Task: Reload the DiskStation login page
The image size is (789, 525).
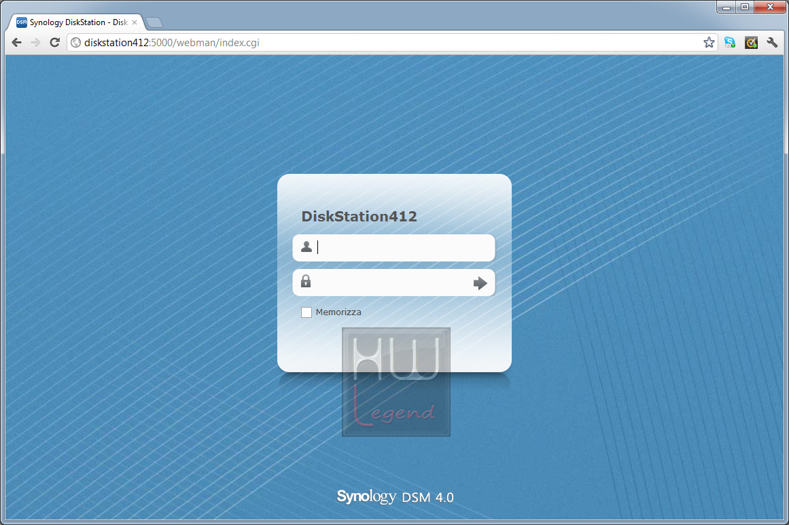Action: click(55, 43)
